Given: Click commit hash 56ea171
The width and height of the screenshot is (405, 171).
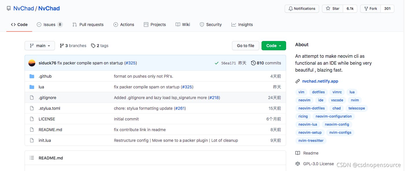Looking at the screenshot, I should click(x=229, y=63).
